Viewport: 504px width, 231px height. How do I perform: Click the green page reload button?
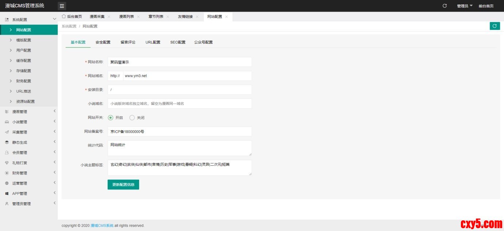tap(495, 26)
